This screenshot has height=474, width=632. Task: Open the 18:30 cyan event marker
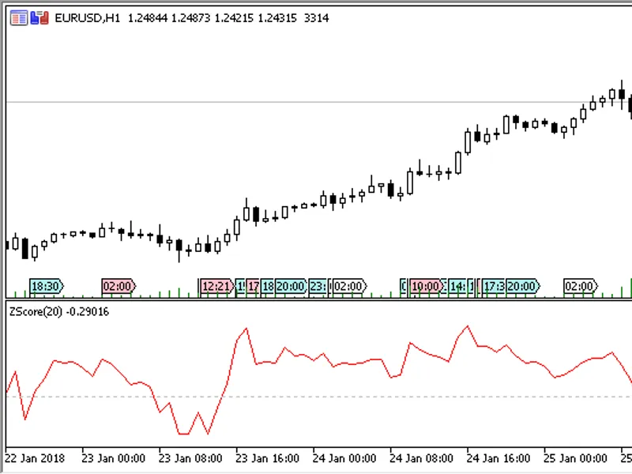coord(47,287)
